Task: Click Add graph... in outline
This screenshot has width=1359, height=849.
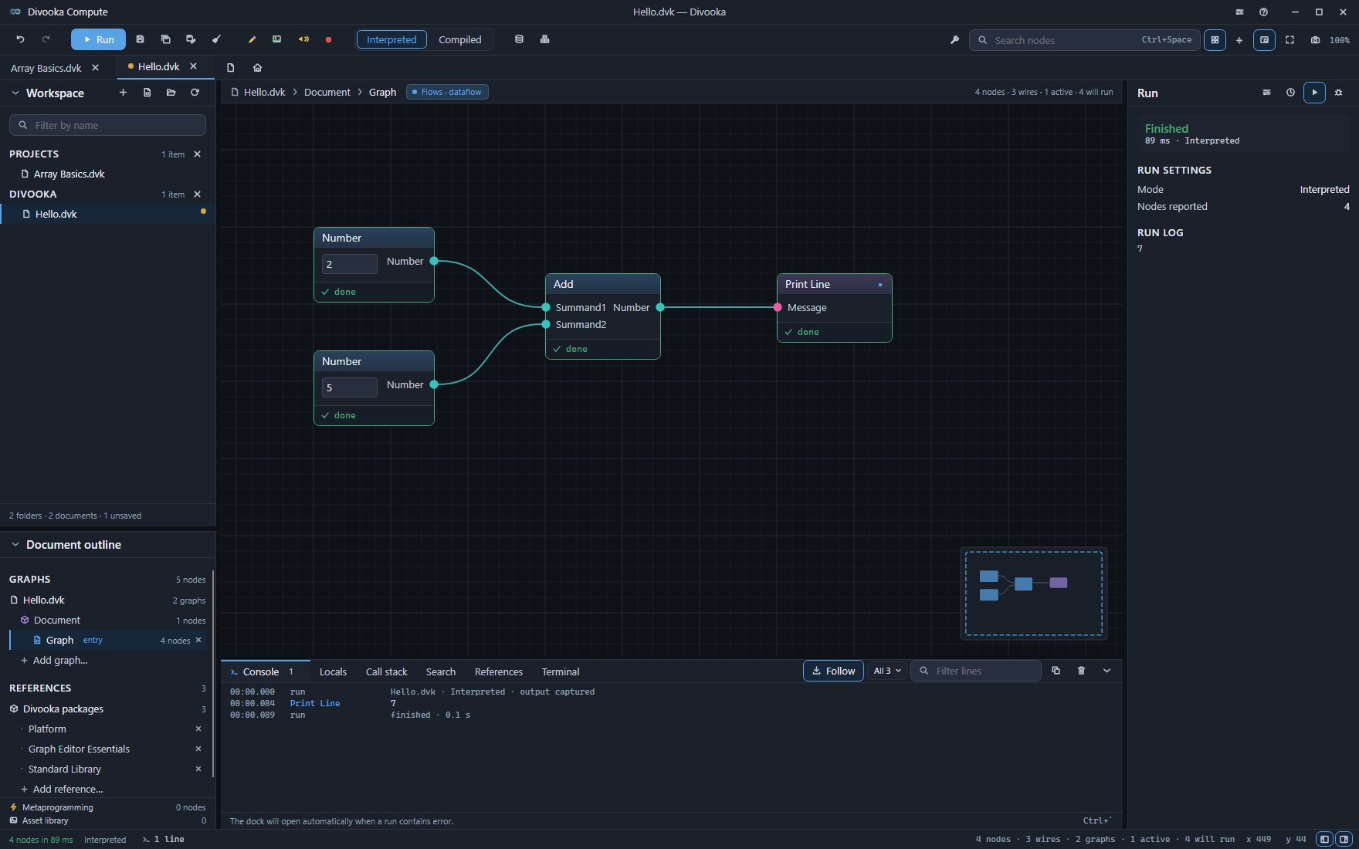Action: click(60, 660)
